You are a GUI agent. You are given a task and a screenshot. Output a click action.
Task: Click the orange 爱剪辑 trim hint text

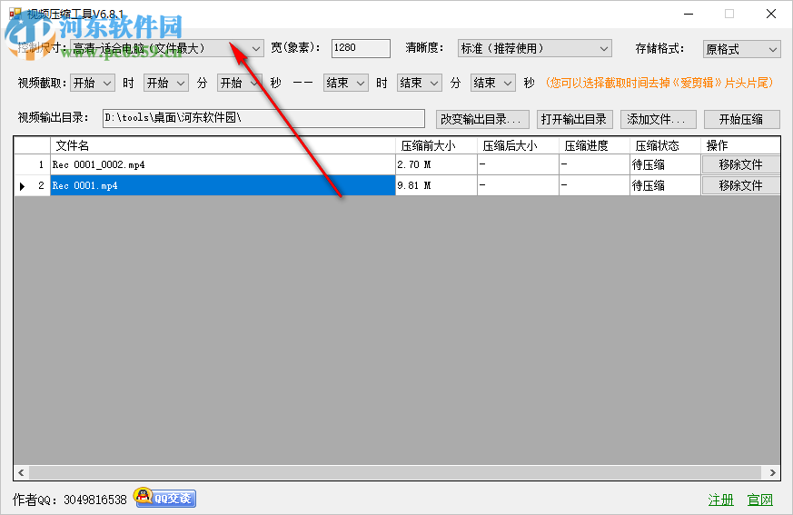659,83
